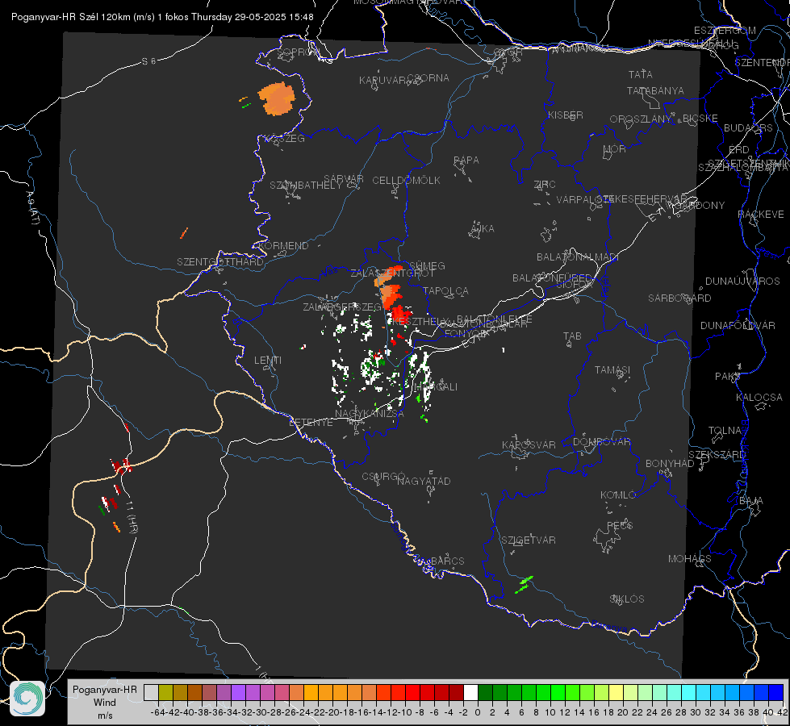Click the SZENTGOTTHARD city label
Image resolution: width=790 pixels, height=726 pixels.
(220, 262)
